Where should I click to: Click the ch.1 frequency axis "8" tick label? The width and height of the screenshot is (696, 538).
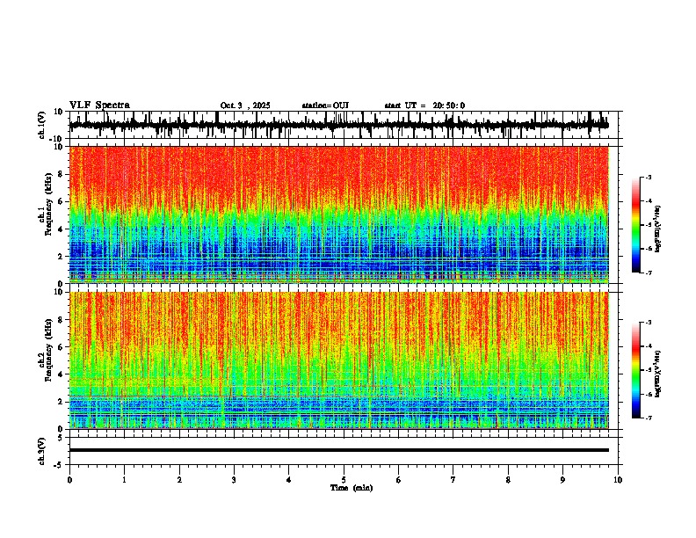(x=61, y=174)
